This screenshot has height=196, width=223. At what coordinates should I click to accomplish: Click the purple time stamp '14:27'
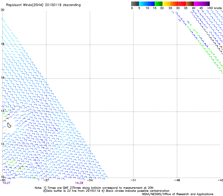(6, 183)
